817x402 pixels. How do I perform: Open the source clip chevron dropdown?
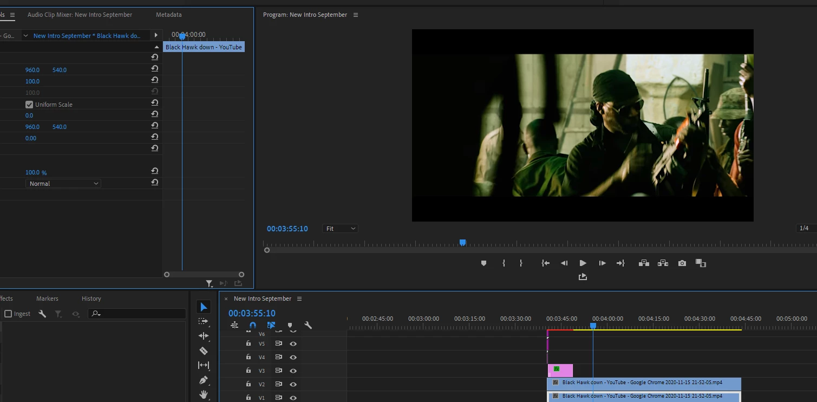coord(25,36)
